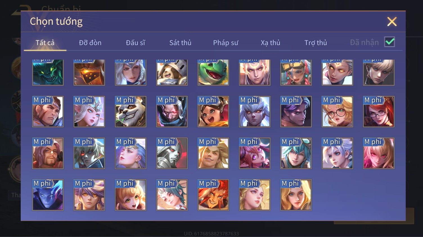Show the Pháp sư hero list
423x237 pixels.
click(x=226, y=43)
